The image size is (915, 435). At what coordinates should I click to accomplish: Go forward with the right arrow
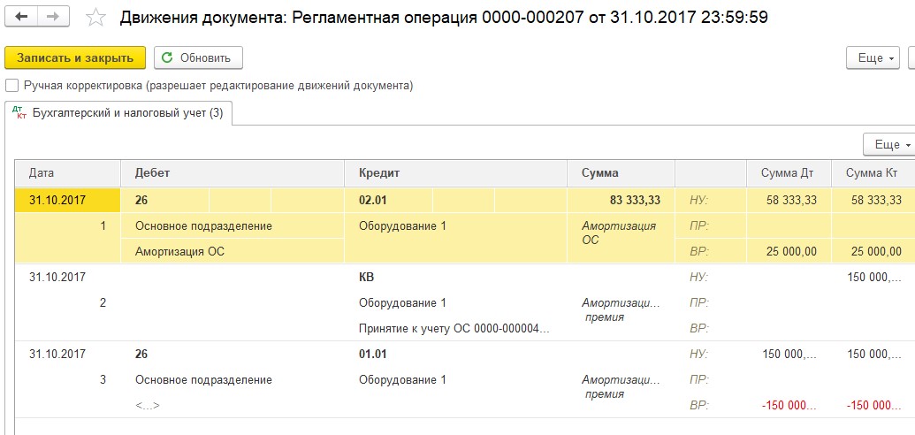click(x=53, y=17)
